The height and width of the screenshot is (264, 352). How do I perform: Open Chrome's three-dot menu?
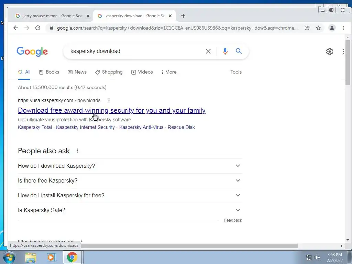(x=343, y=28)
